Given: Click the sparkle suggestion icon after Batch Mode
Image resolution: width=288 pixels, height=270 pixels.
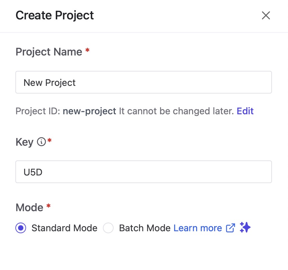Looking at the screenshot, I should tap(245, 228).
